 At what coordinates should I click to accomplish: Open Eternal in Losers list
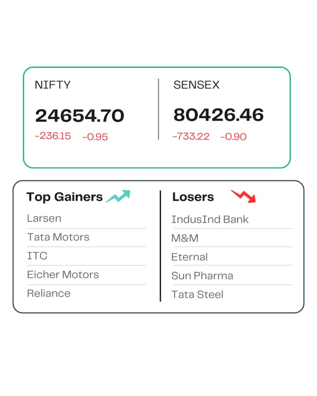pos(190,257)
